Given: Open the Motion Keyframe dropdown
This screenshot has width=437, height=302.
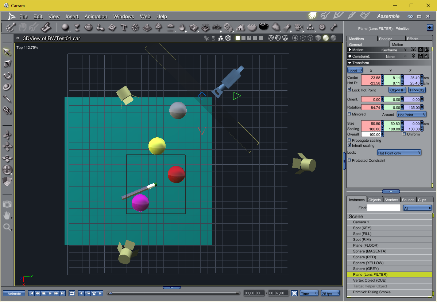Looking at the screenshot, I should click(x=394, y=50).
